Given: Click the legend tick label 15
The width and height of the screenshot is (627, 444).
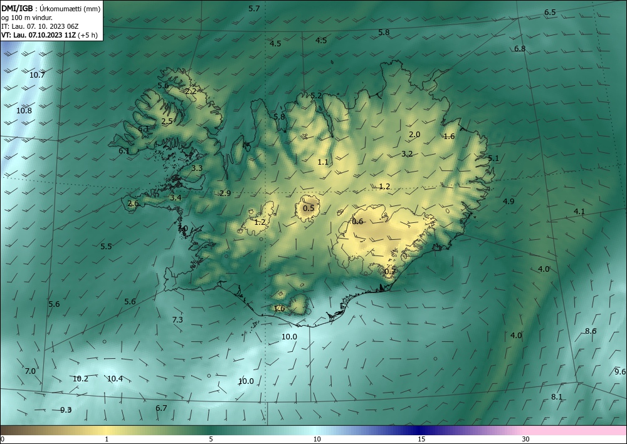Looking at the screenshot, I should point(421,440).
